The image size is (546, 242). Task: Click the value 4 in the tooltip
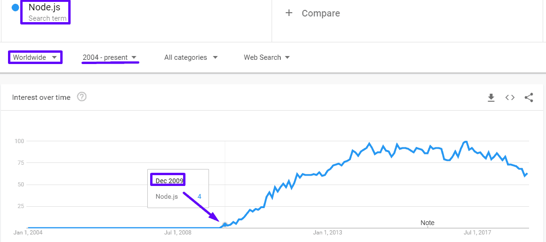(200, 197)
